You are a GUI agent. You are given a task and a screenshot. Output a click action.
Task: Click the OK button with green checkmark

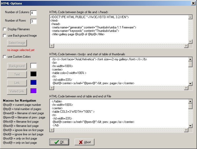pyautogui.click(x=59, y=142)
